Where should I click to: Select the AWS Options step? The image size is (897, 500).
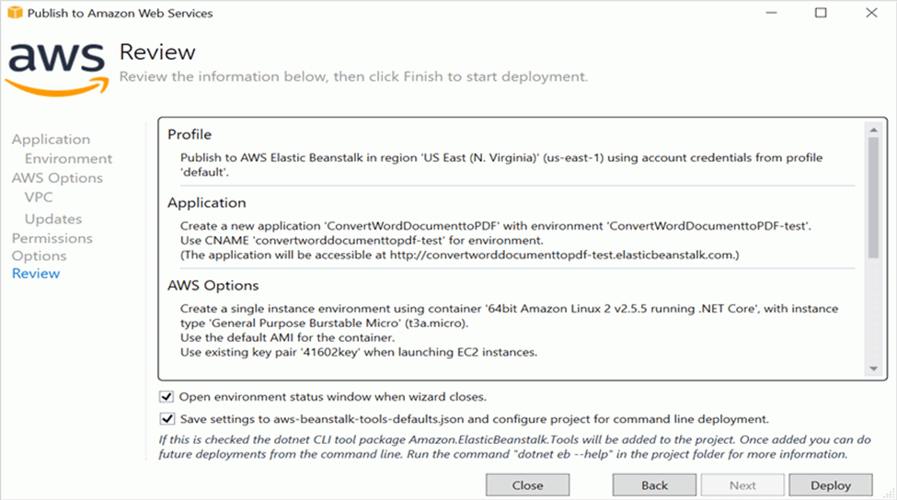[57, 178]
